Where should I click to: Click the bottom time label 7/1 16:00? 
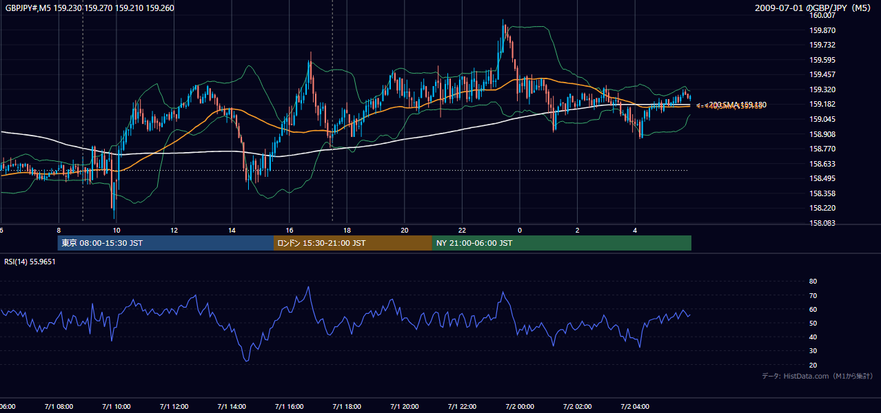tap(289, 407)
